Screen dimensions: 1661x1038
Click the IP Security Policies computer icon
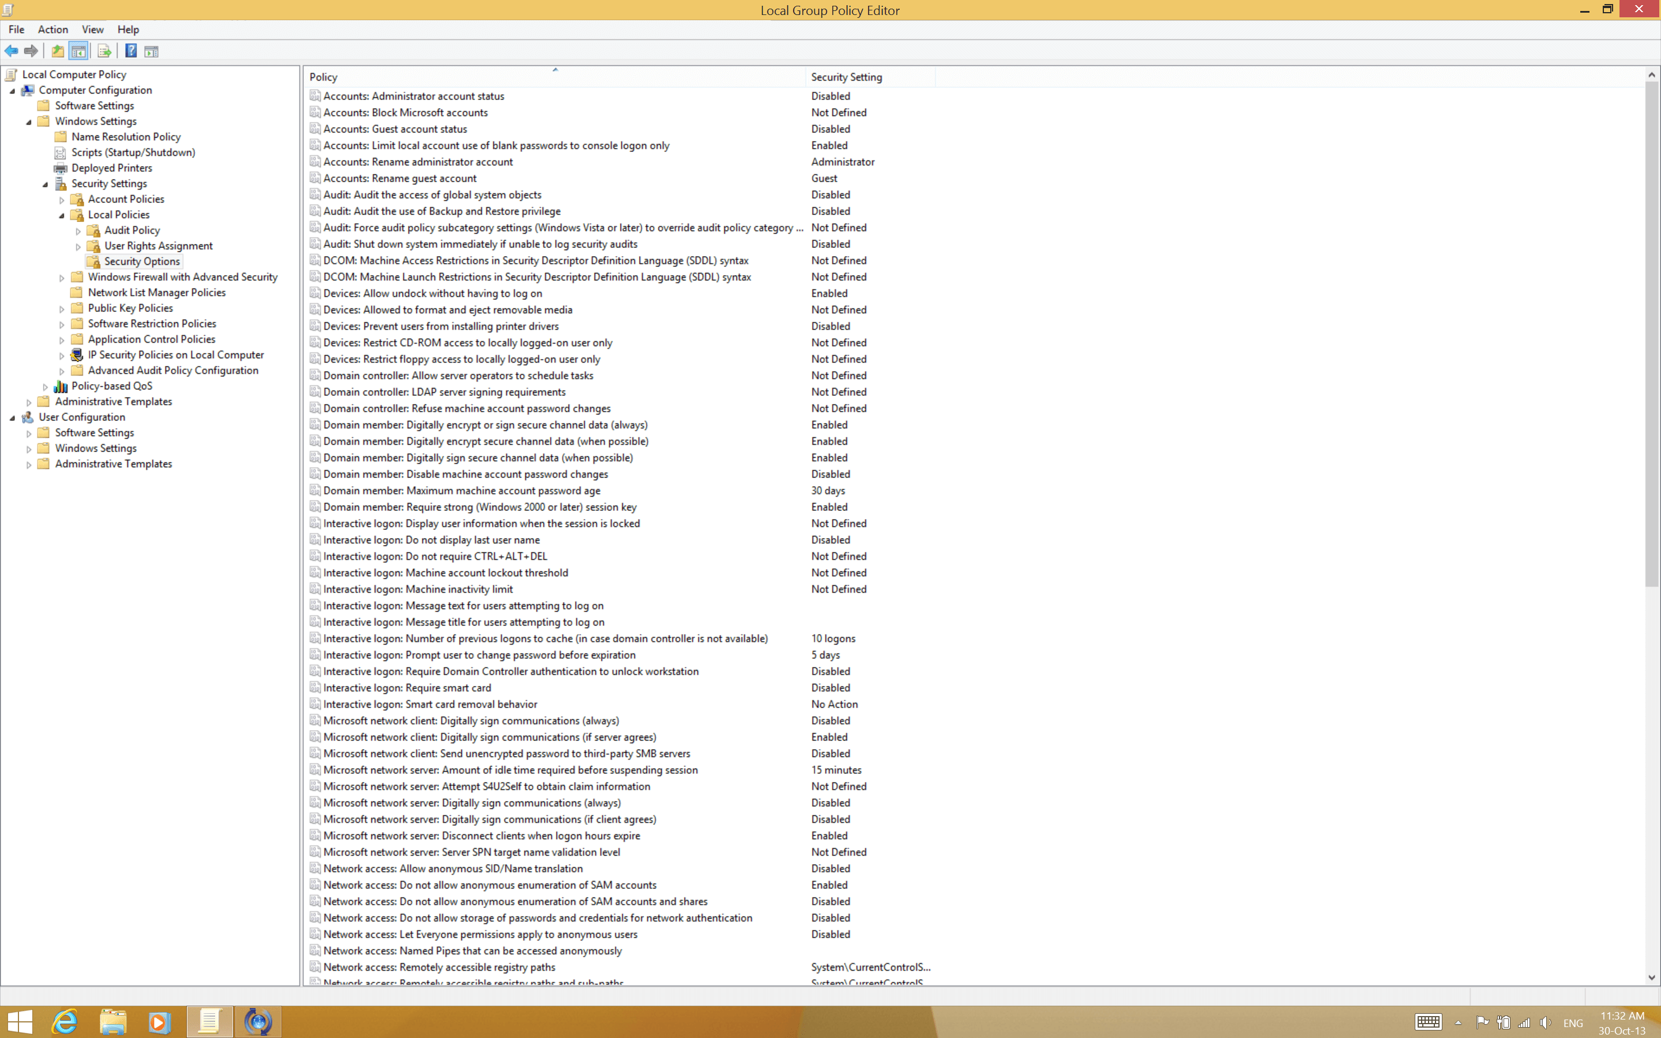click(77, 355)
